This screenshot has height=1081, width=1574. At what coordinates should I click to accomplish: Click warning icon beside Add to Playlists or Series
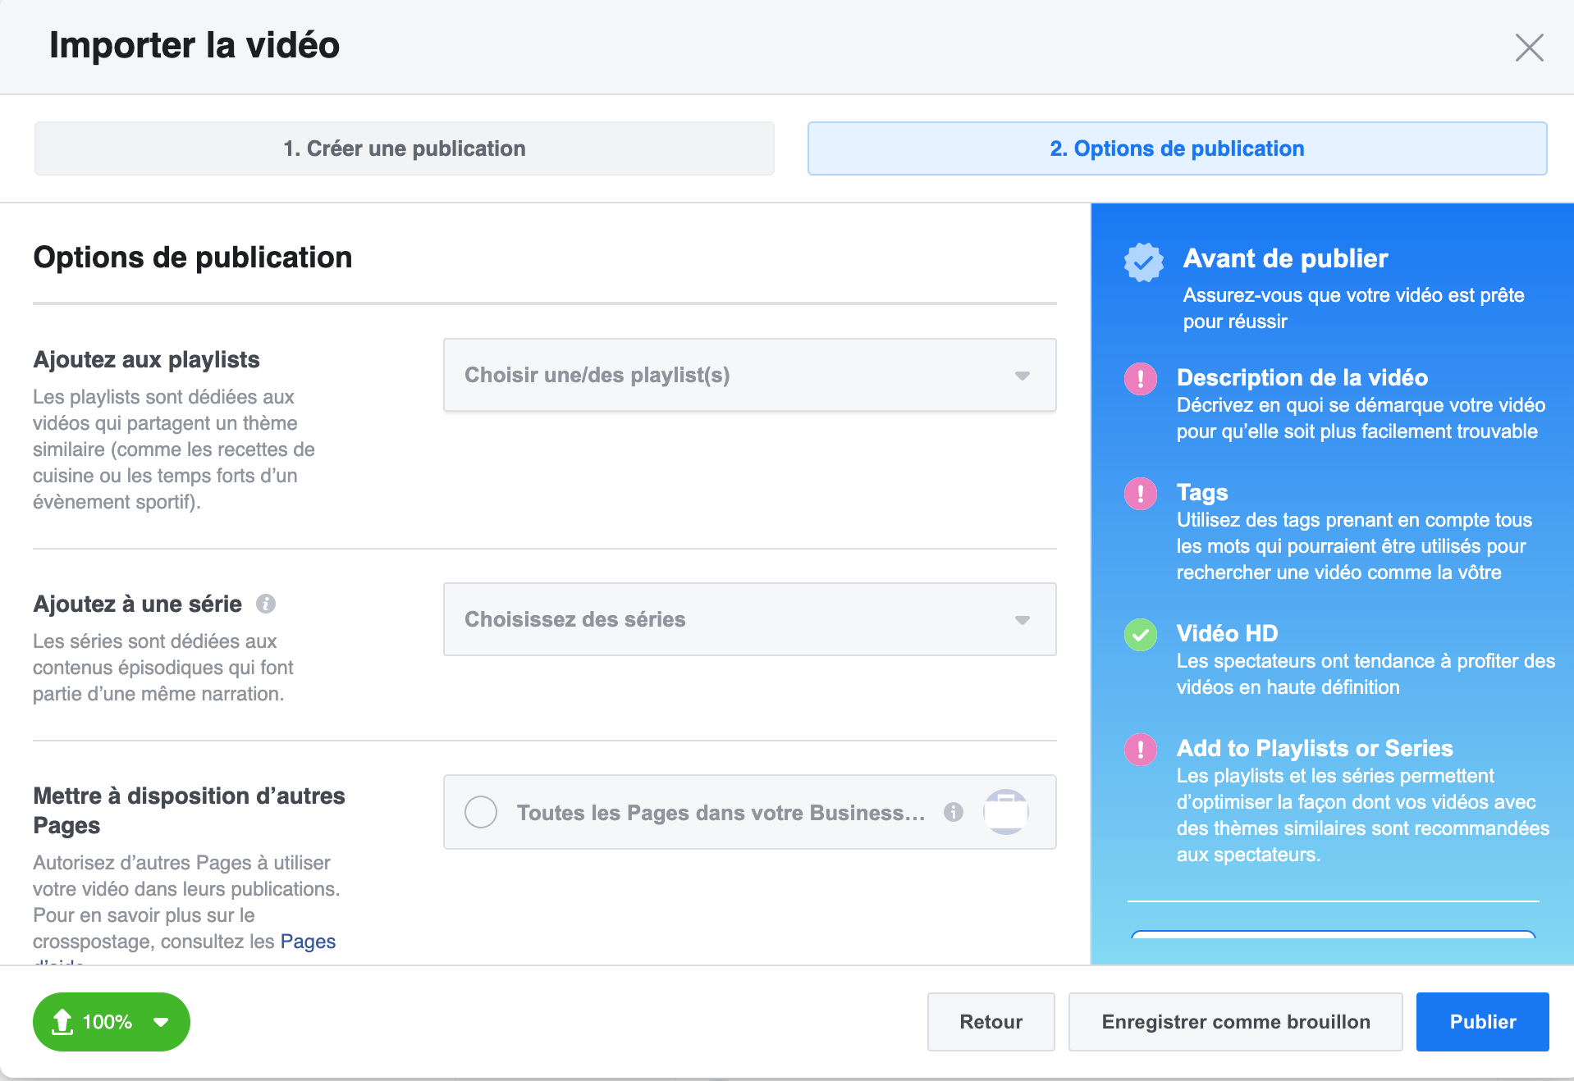coord(1140,750)
